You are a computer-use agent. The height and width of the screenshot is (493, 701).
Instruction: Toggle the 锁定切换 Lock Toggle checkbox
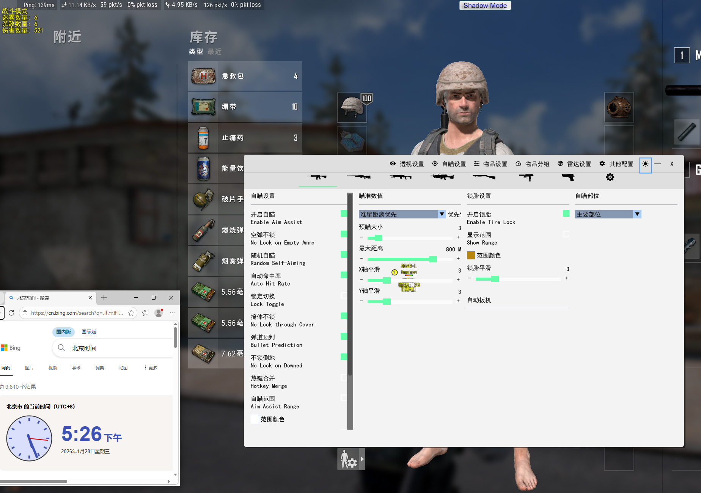(x=344, y=295)
